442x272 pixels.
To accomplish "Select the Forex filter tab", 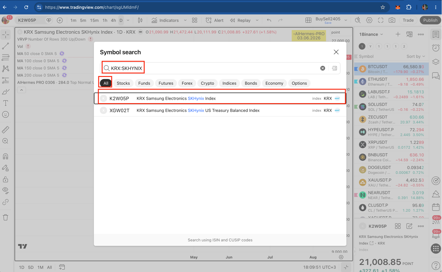I will coord(187,83).
